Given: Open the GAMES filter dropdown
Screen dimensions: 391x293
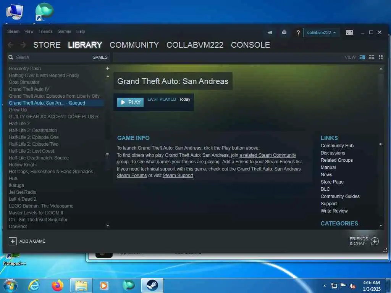Looking at the screenshot, I should [100, 57].
